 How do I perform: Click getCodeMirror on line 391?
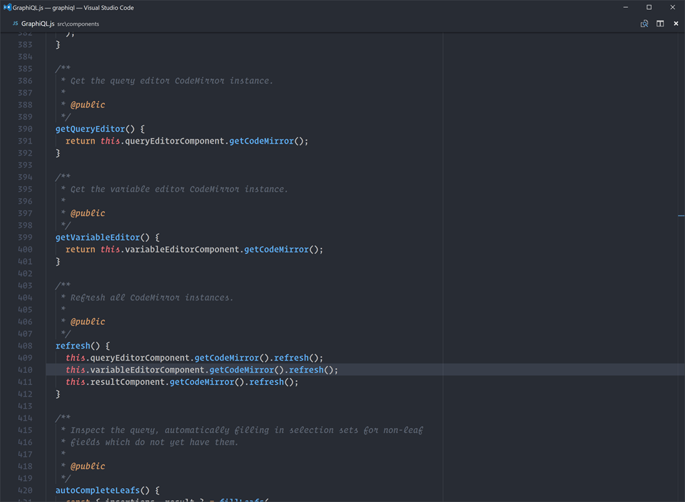(261, 142)
